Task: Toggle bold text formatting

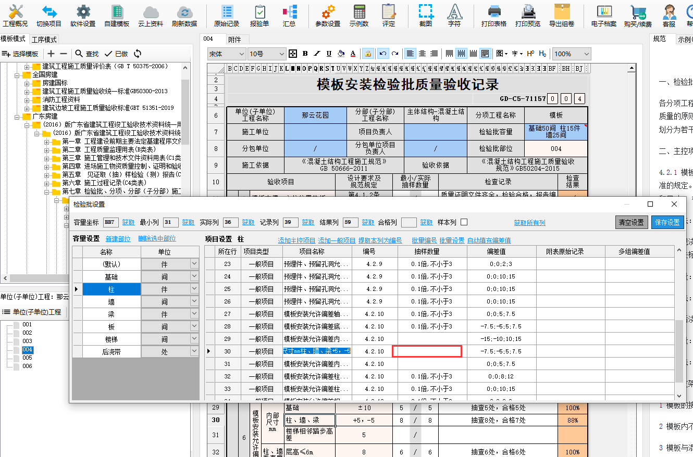Action: [305, 54]
